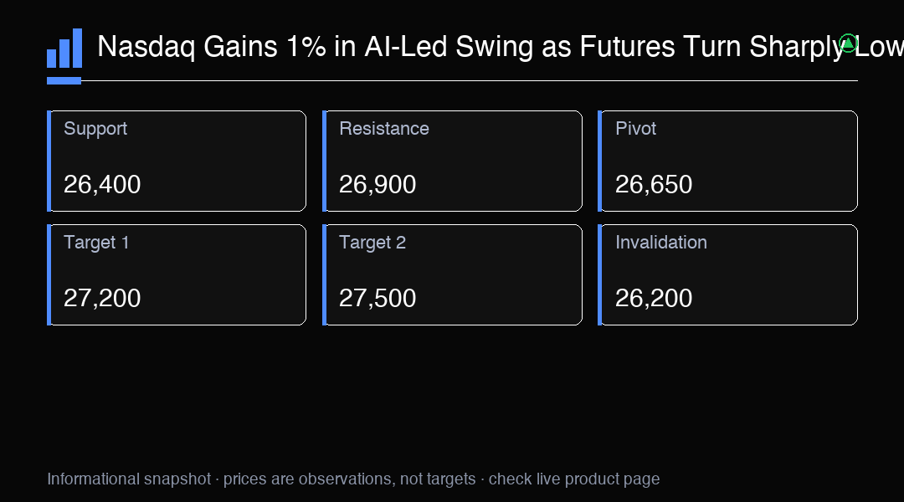Screen dimensions: 904x502
Task: Select the Target 2 card label
Action: tap(372, 242)
